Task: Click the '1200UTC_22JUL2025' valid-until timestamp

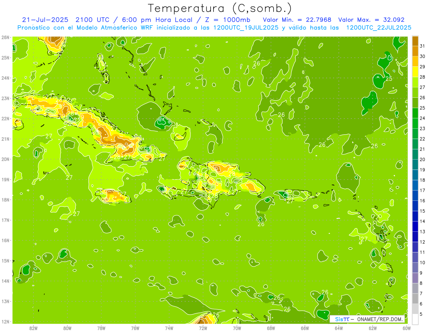Action: tap(379, 27)
